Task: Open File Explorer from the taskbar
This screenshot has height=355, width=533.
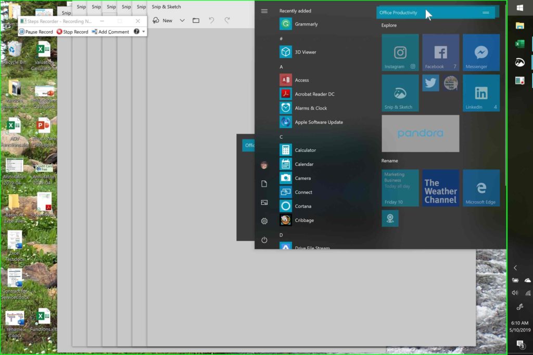Action: point(520,26)
